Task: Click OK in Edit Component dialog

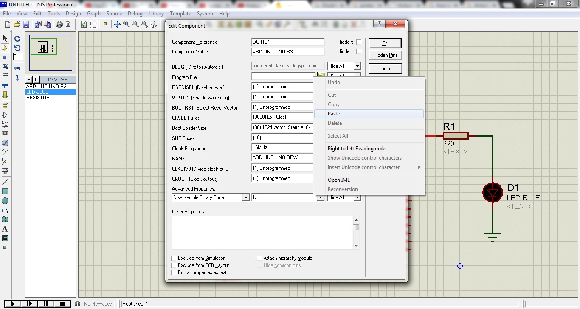Action: [x=385, y=43]
